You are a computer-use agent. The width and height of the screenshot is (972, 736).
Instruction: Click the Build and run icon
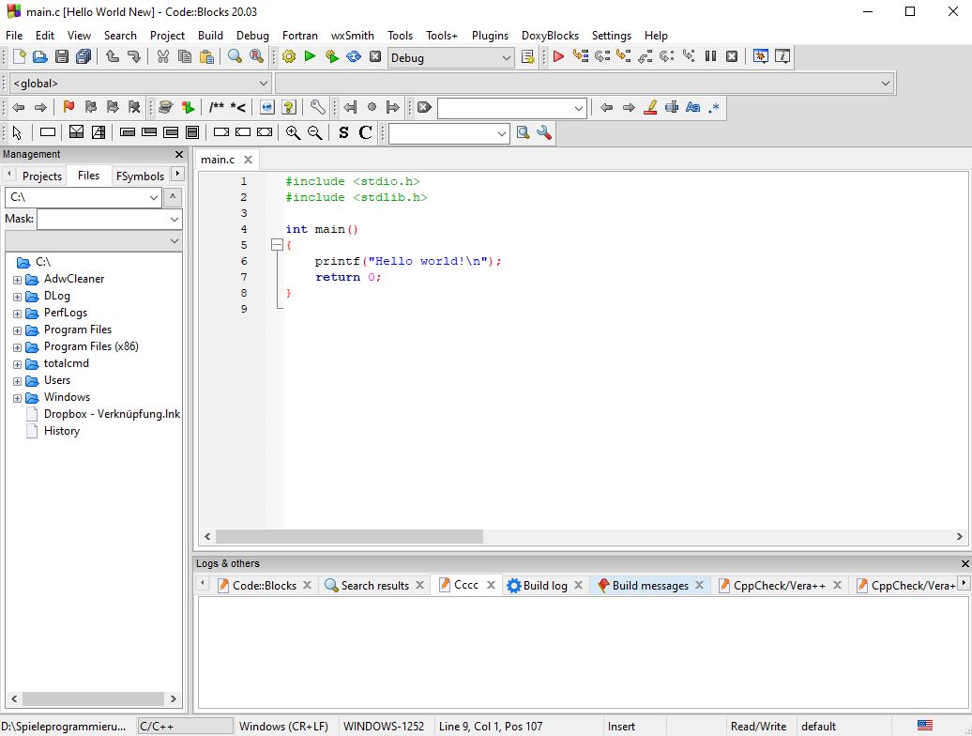[x=331, y=57]
